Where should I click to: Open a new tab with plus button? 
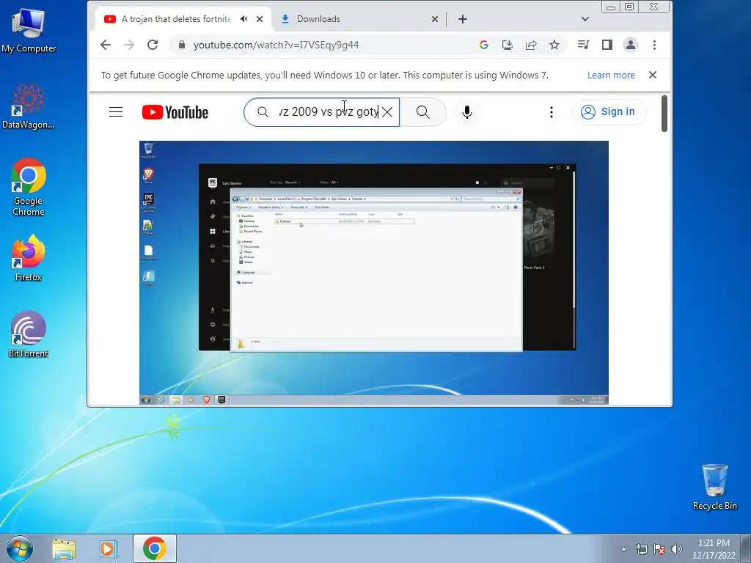[x=463, y=18]
